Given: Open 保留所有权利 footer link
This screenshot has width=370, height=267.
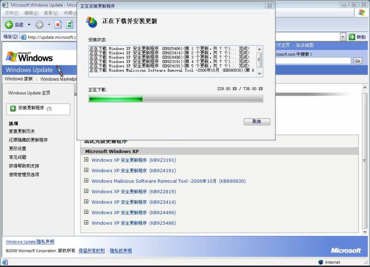Looking at the screenshot, I should pos(92,251).
